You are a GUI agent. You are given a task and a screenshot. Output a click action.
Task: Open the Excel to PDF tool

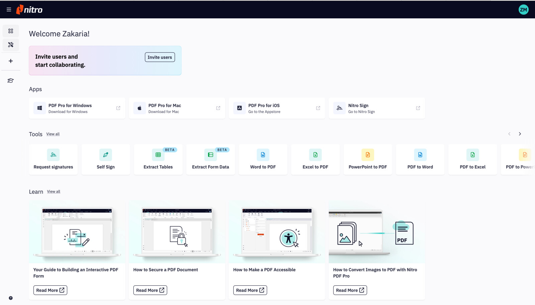[x=315, y=160]
